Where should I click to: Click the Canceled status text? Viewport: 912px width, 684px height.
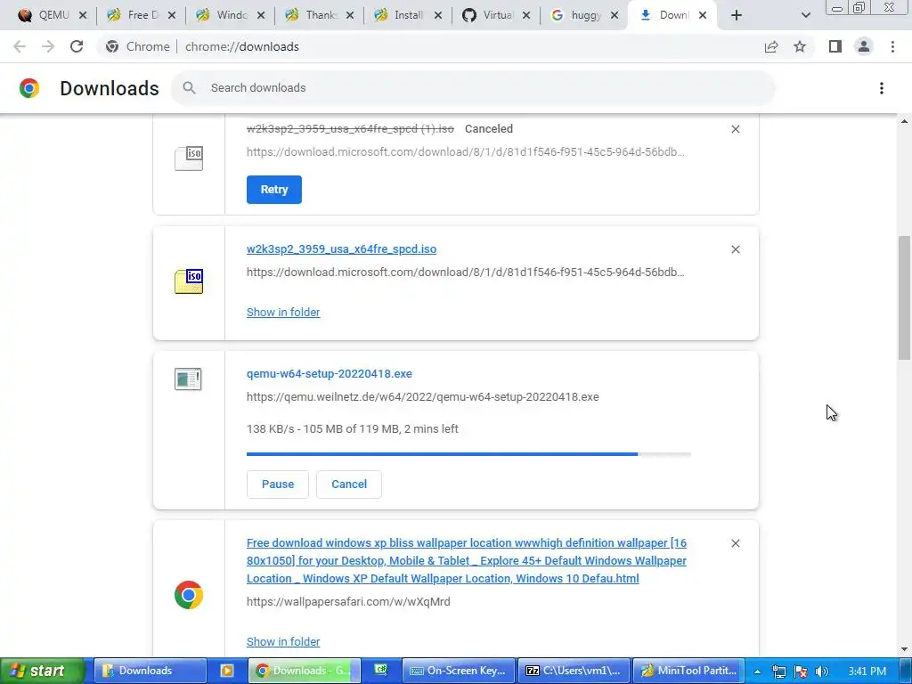point(489,129)
